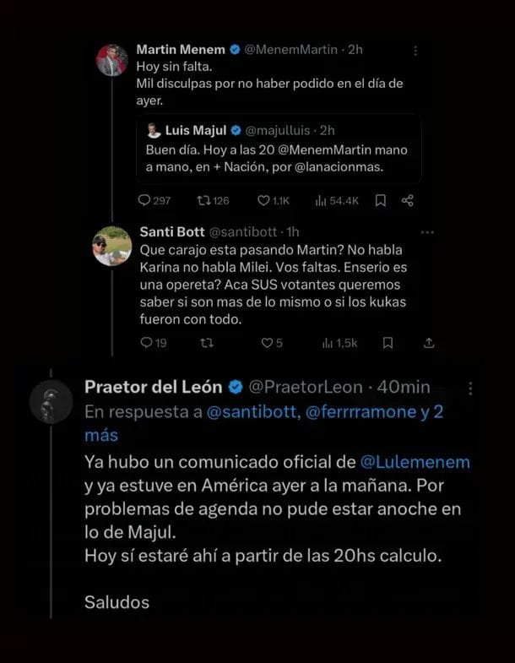Open reply icon on Martin Menem's tweet

(144, 200)
